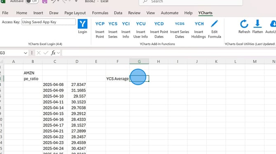This screenshot has width=276, height=154.
Task: Select value cell 27.8347
Action: (x=77, y=85)
